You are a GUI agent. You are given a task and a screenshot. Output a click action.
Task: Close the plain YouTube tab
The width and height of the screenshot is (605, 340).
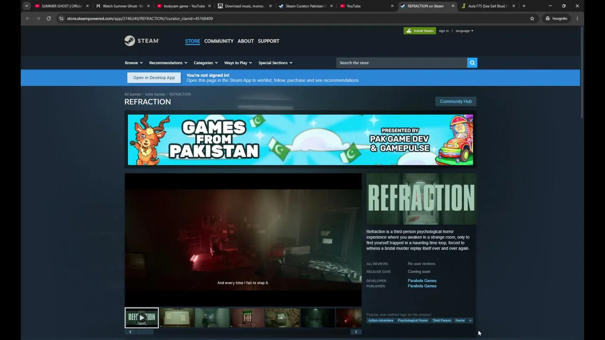(392, 6)
